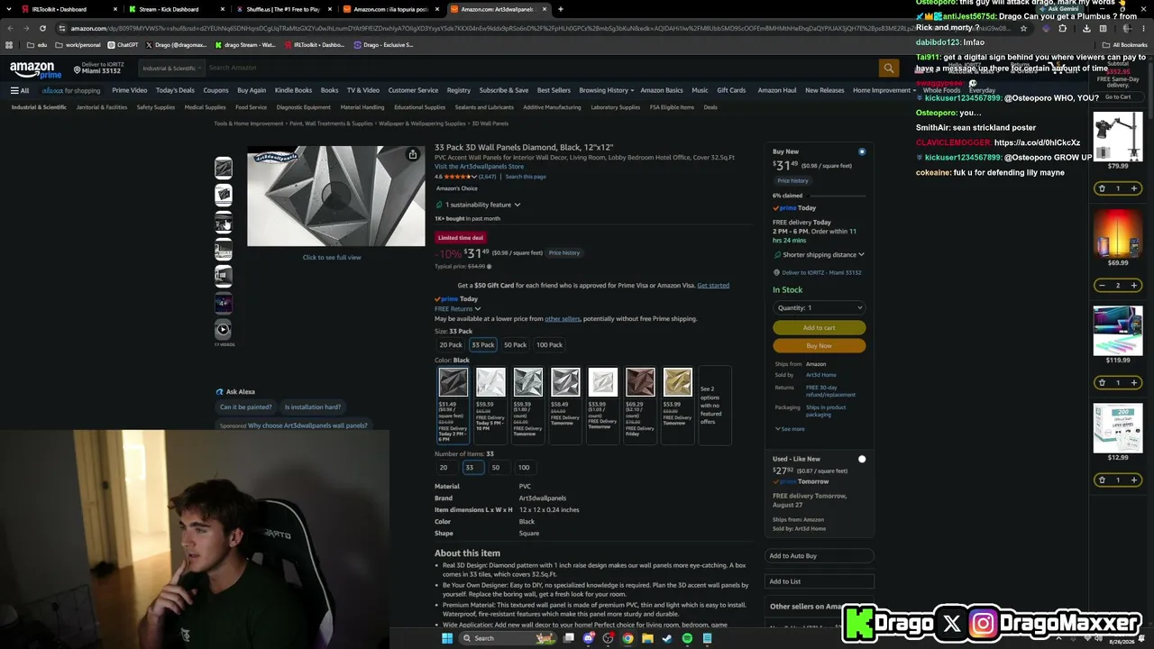The width and height of the screenshot is (1154, 649).
Task: Increase quantity of the $12.99 cart item
Action: [1134, 480]
